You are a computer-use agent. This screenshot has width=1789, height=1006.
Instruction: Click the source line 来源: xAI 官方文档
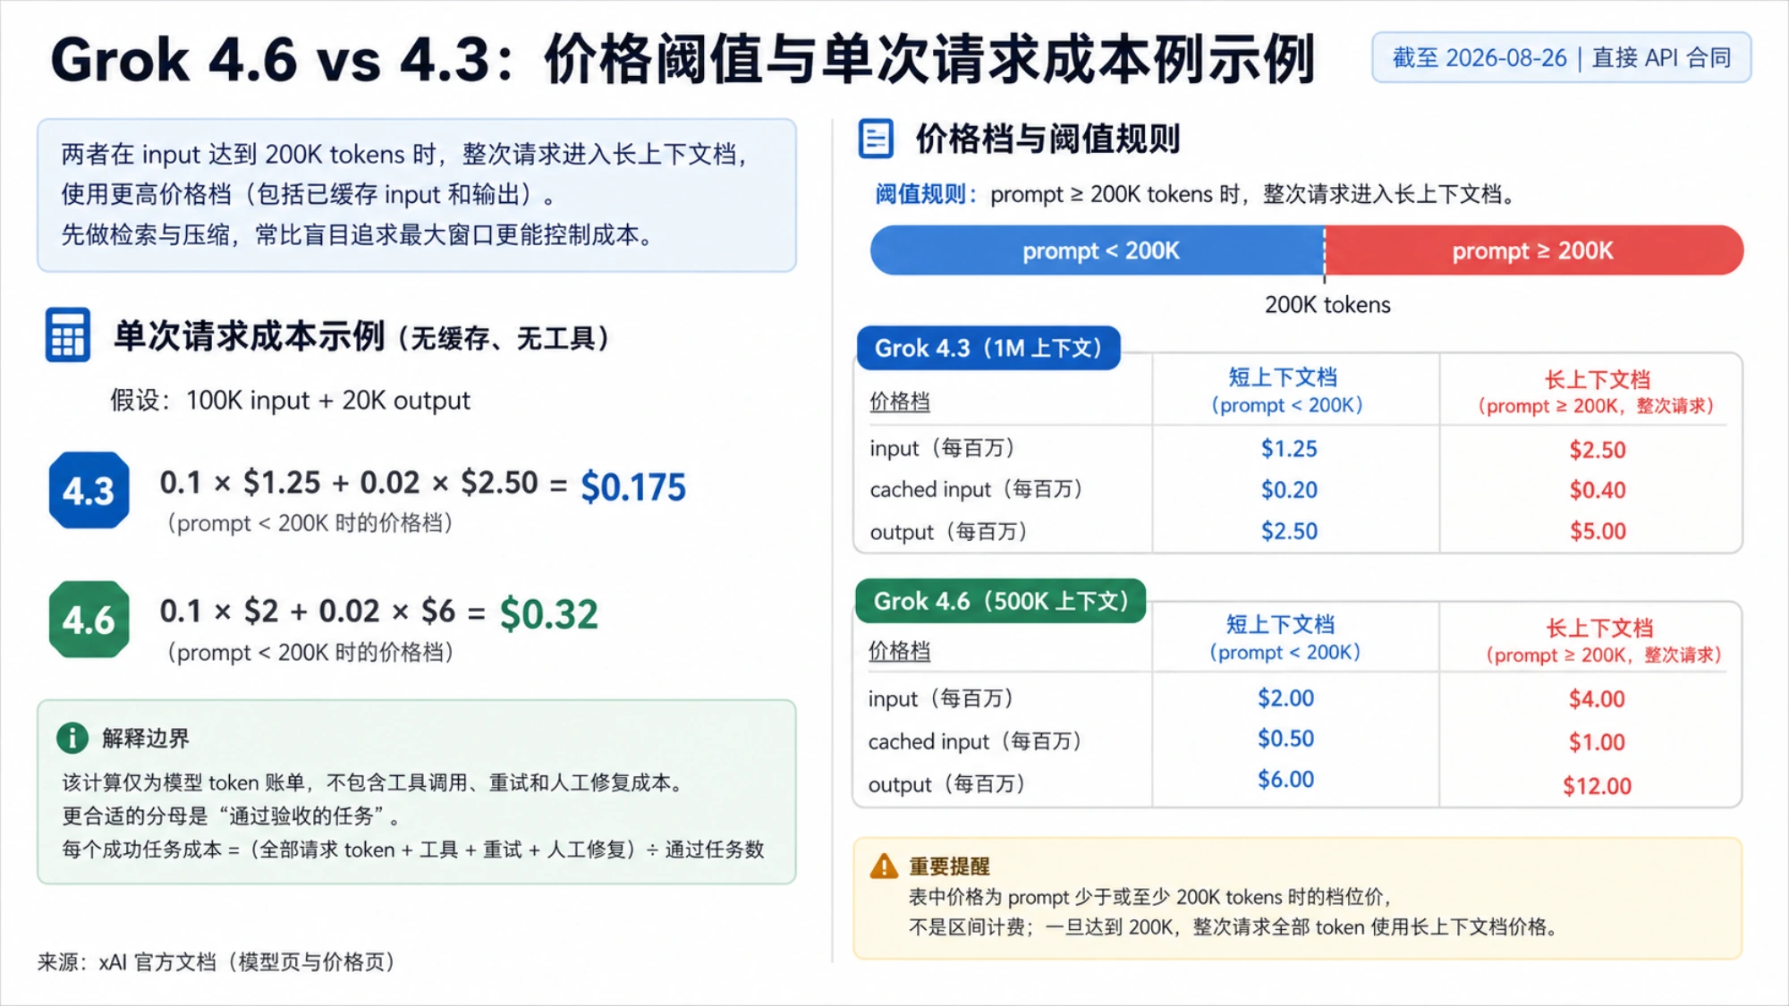pos(216,962)
